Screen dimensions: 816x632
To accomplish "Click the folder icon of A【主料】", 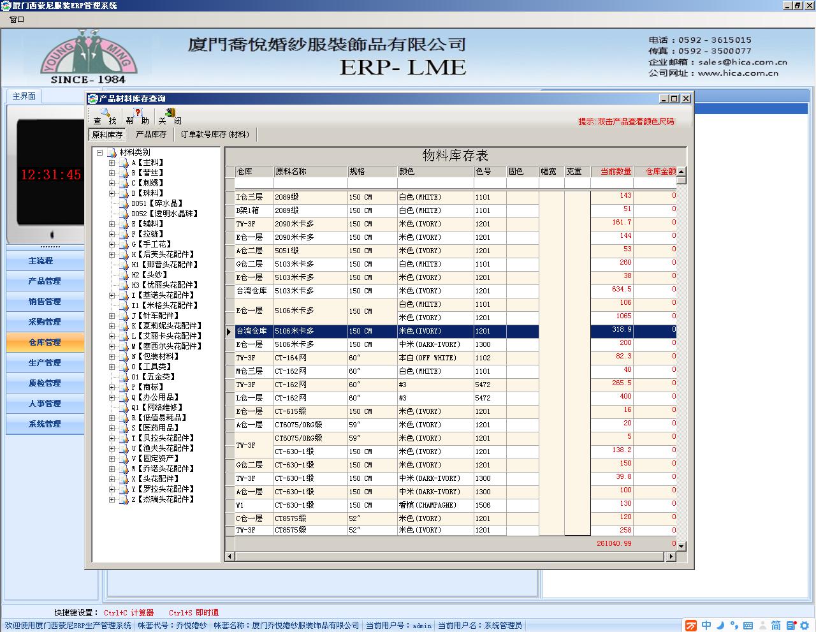I will (x=124, y=163).
